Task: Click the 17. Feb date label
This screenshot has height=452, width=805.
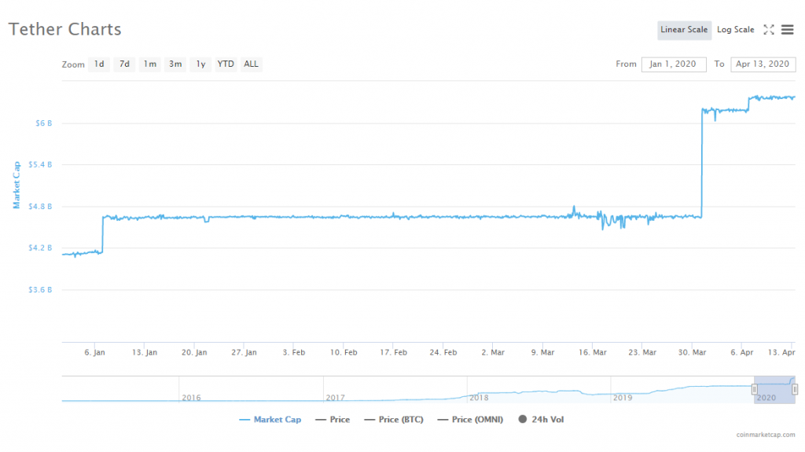Action: tap(393, 352)
